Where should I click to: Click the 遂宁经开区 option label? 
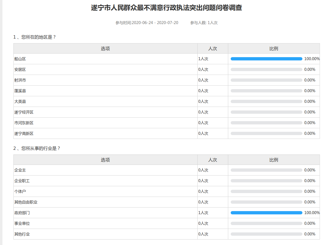pyautogui.click(x=24, y=112)
